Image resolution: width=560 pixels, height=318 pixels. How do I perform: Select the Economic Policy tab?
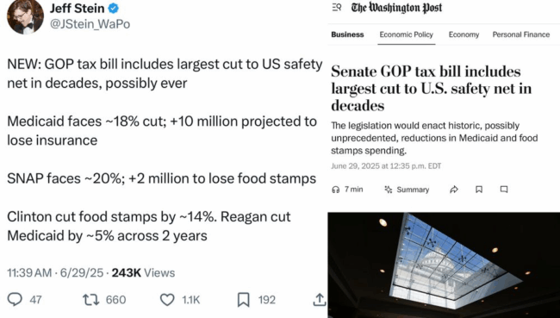pyautogui.click(x=406, y=34)
